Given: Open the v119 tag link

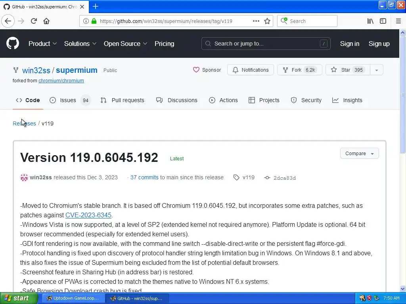Looking at the screenshot, I should pyautogui.click(x=248, y=177).
